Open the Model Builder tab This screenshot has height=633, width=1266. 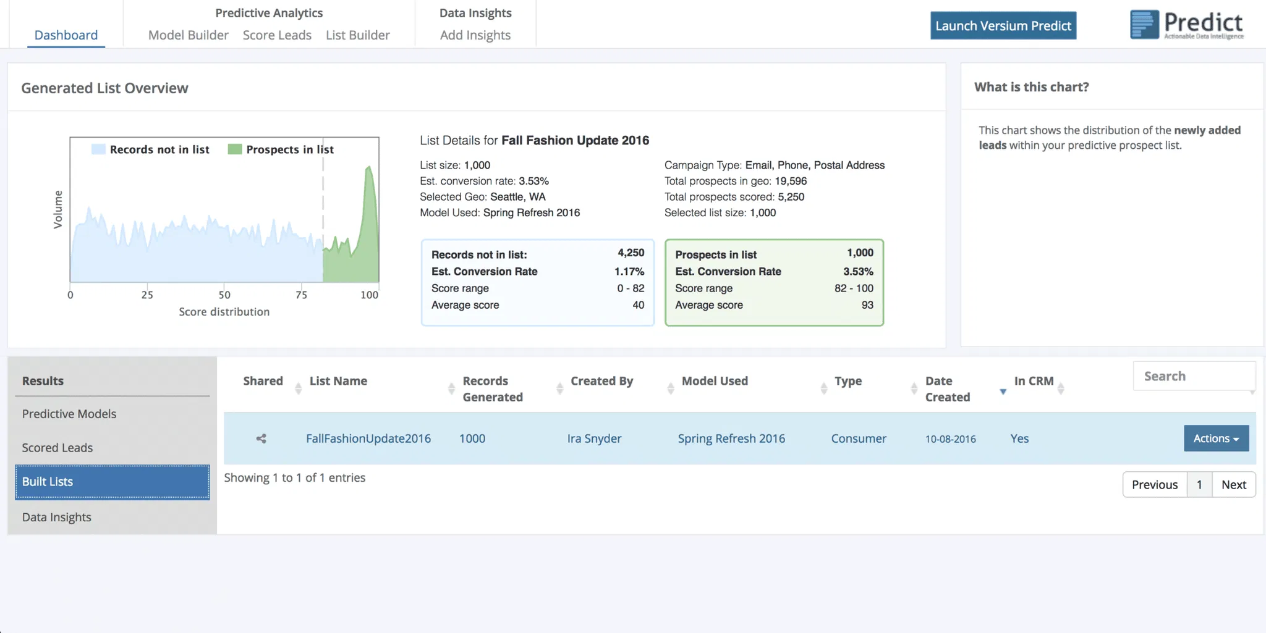click(x=188, y=35)
